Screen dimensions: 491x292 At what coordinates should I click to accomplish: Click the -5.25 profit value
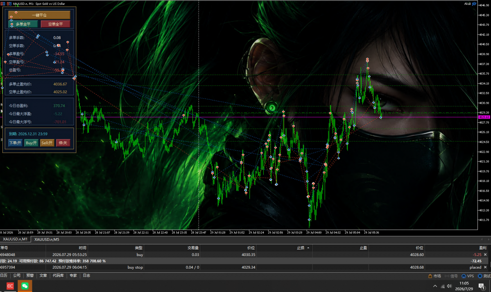[x=477, y=254]
